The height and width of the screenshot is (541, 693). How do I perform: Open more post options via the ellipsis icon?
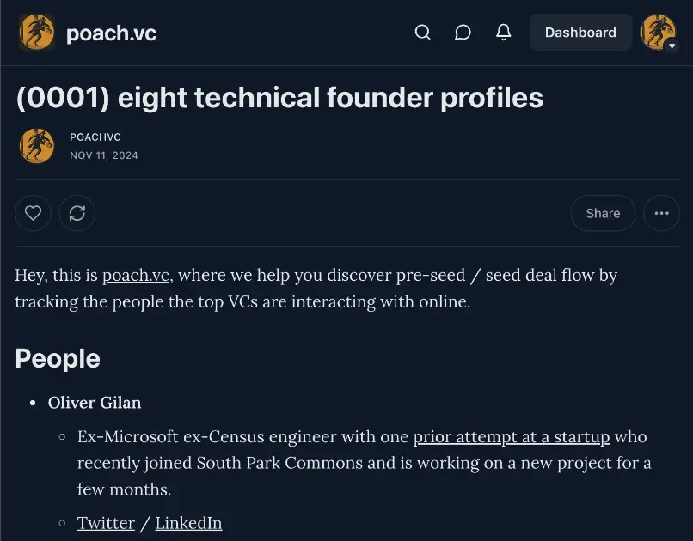point(661,213)
